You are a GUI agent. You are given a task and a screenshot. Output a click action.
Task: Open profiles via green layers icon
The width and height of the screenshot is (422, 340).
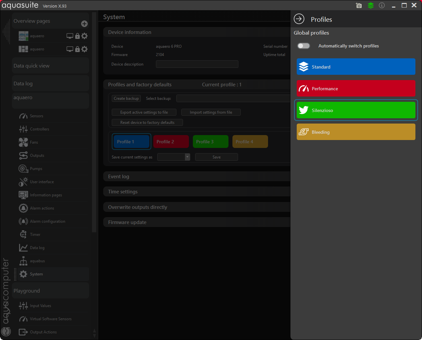pyautogui.click(x=371, y=5)
